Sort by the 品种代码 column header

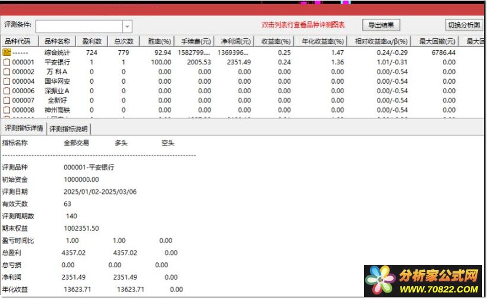[x=19, y=41]
